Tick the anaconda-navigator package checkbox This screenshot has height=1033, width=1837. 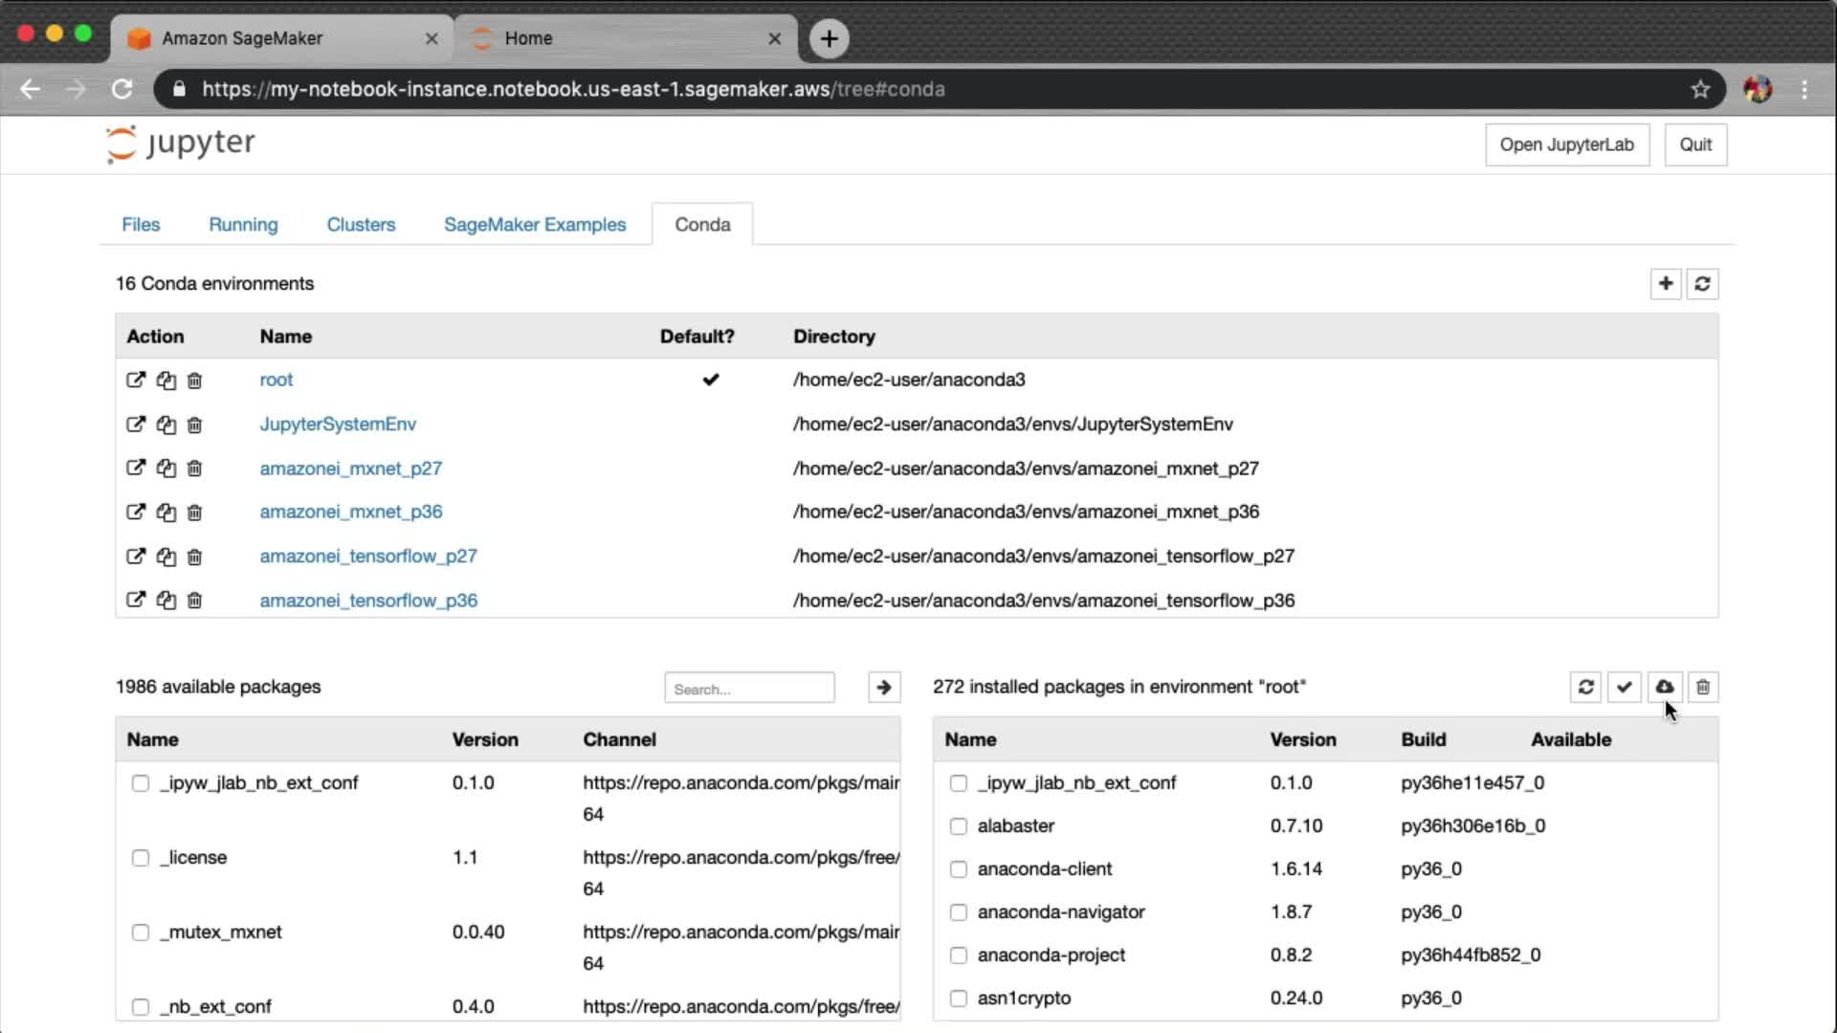[x=958, y=912]
